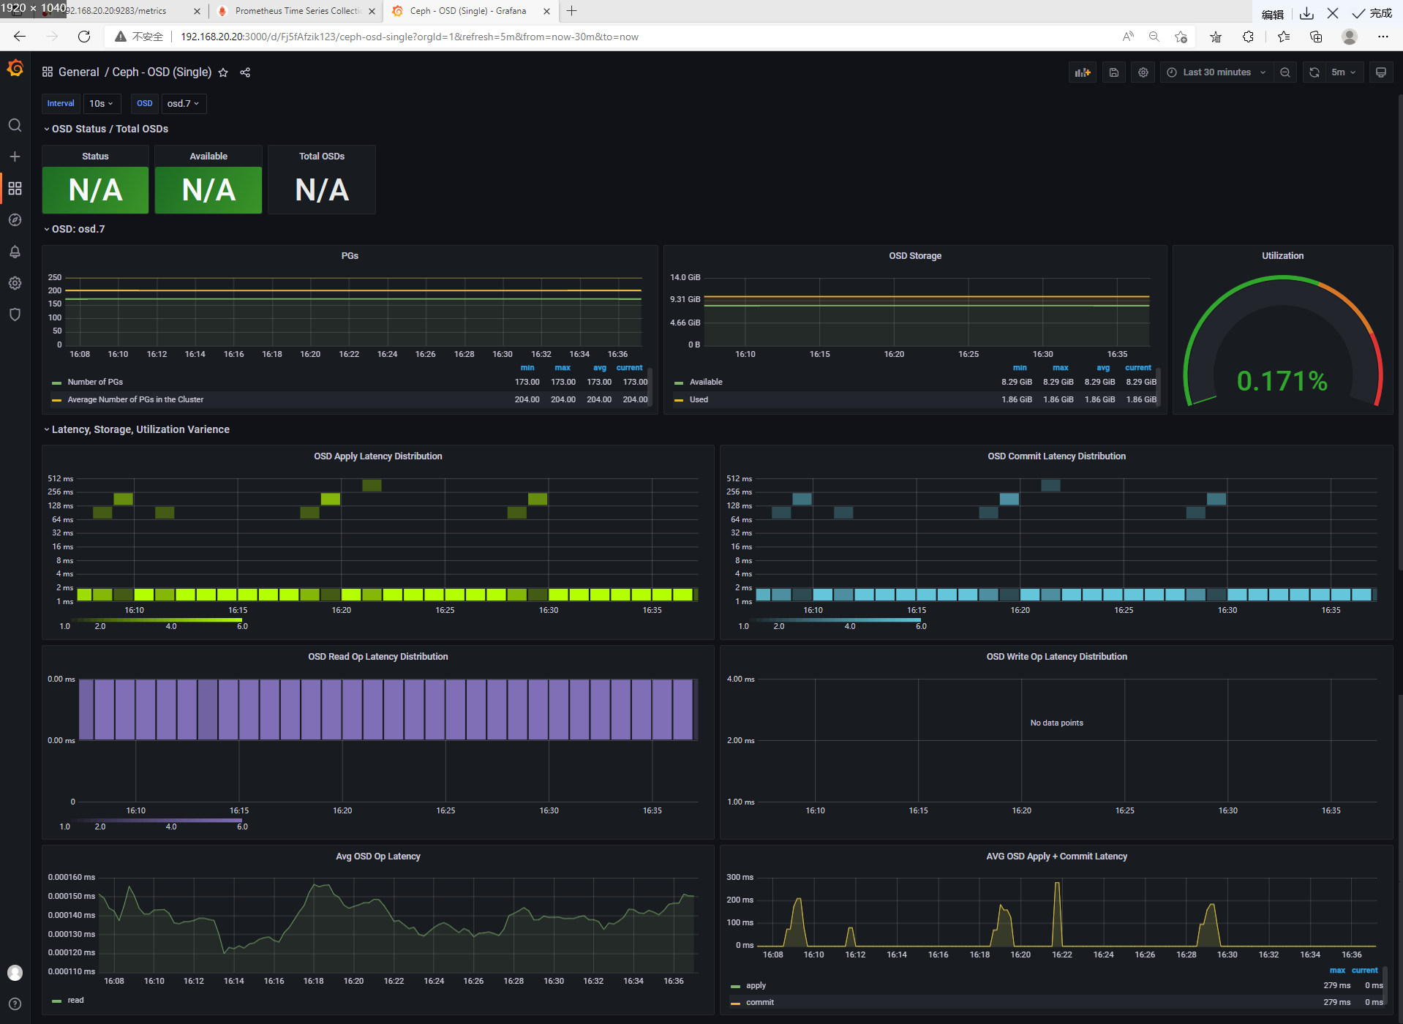The height and width of the screenshot is (1024, 1403).
Task: Open the Utilization panel title menu
Action: pyautogui.click(x=1282, y=256)
